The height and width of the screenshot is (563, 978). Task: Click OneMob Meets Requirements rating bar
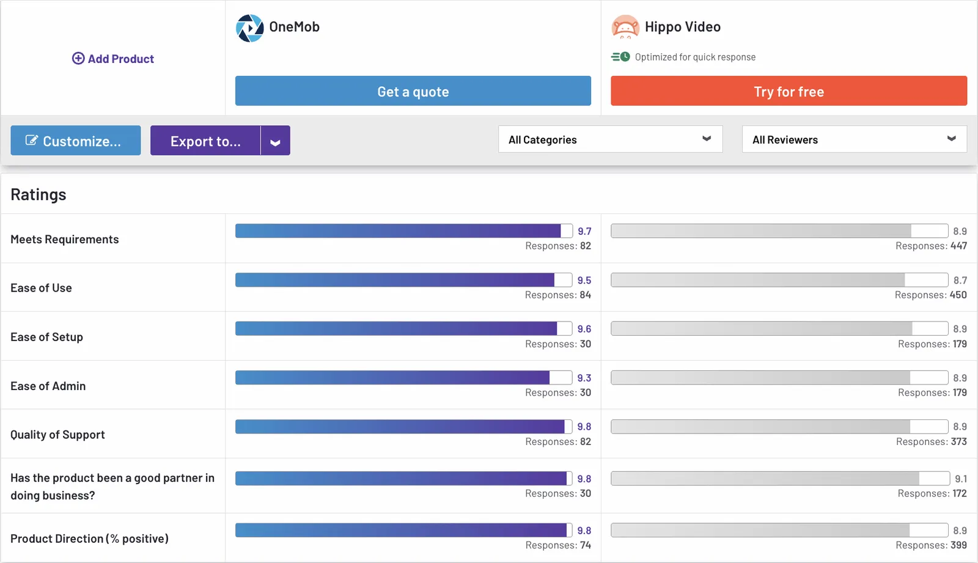pyautogui.click(x=404, y=230)
